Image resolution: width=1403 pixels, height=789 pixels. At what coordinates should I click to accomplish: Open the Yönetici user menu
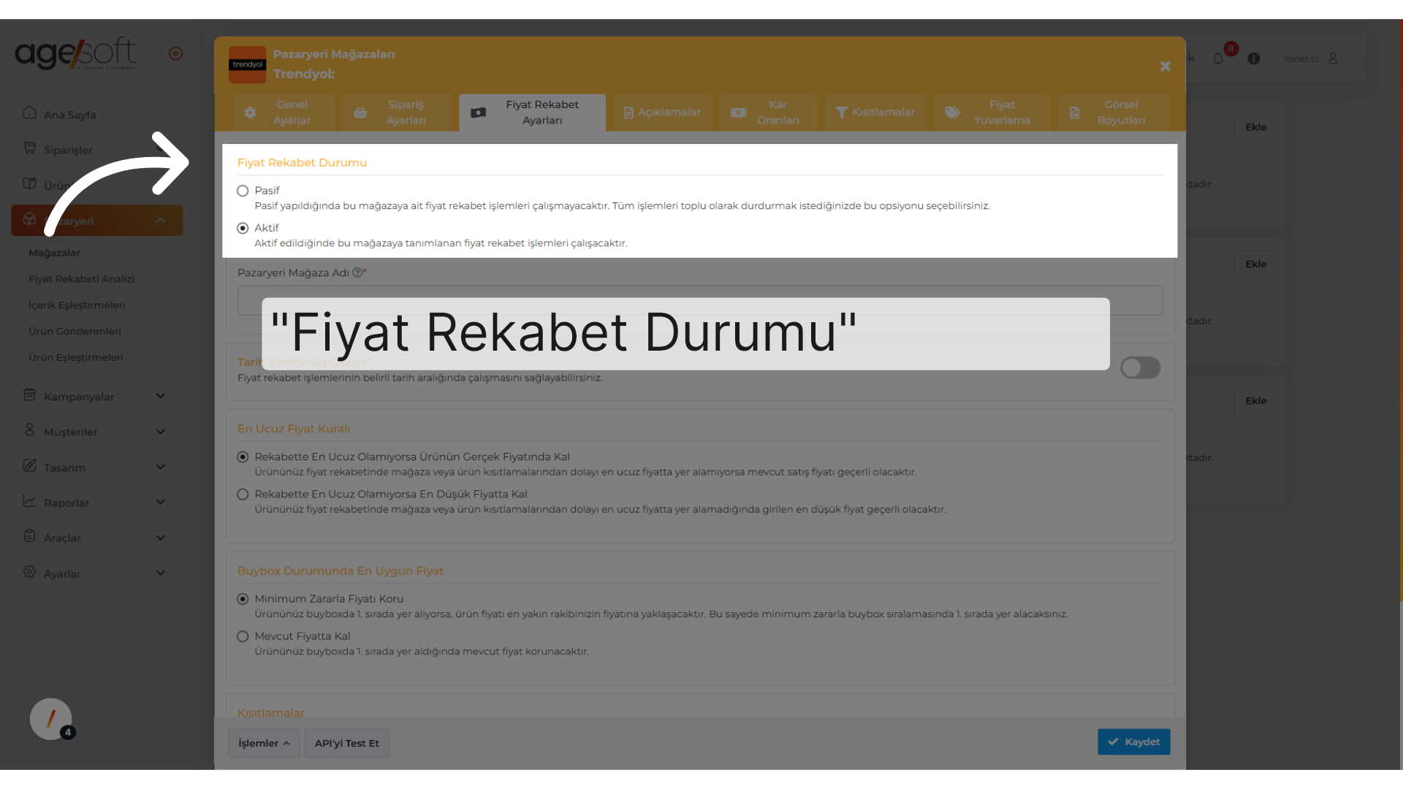1311,58
